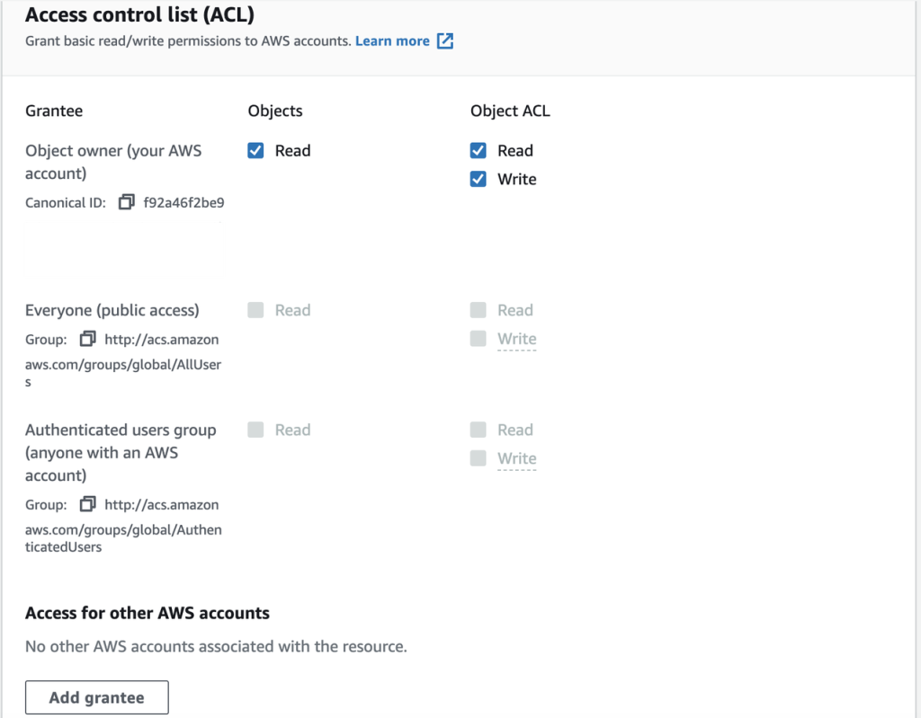Enable Object ACL Read for Everyone

pos(478,310)
